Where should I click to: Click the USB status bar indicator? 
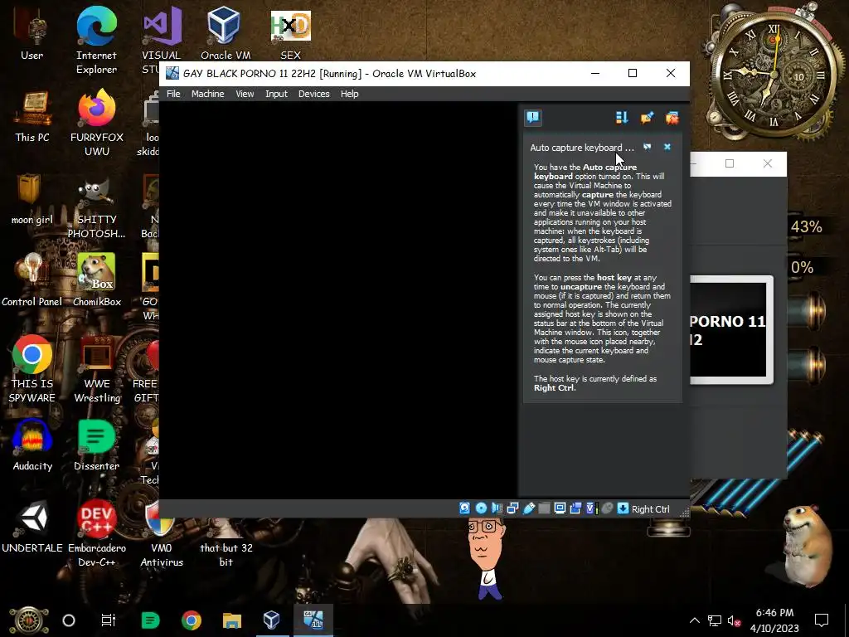click(528, 508)
